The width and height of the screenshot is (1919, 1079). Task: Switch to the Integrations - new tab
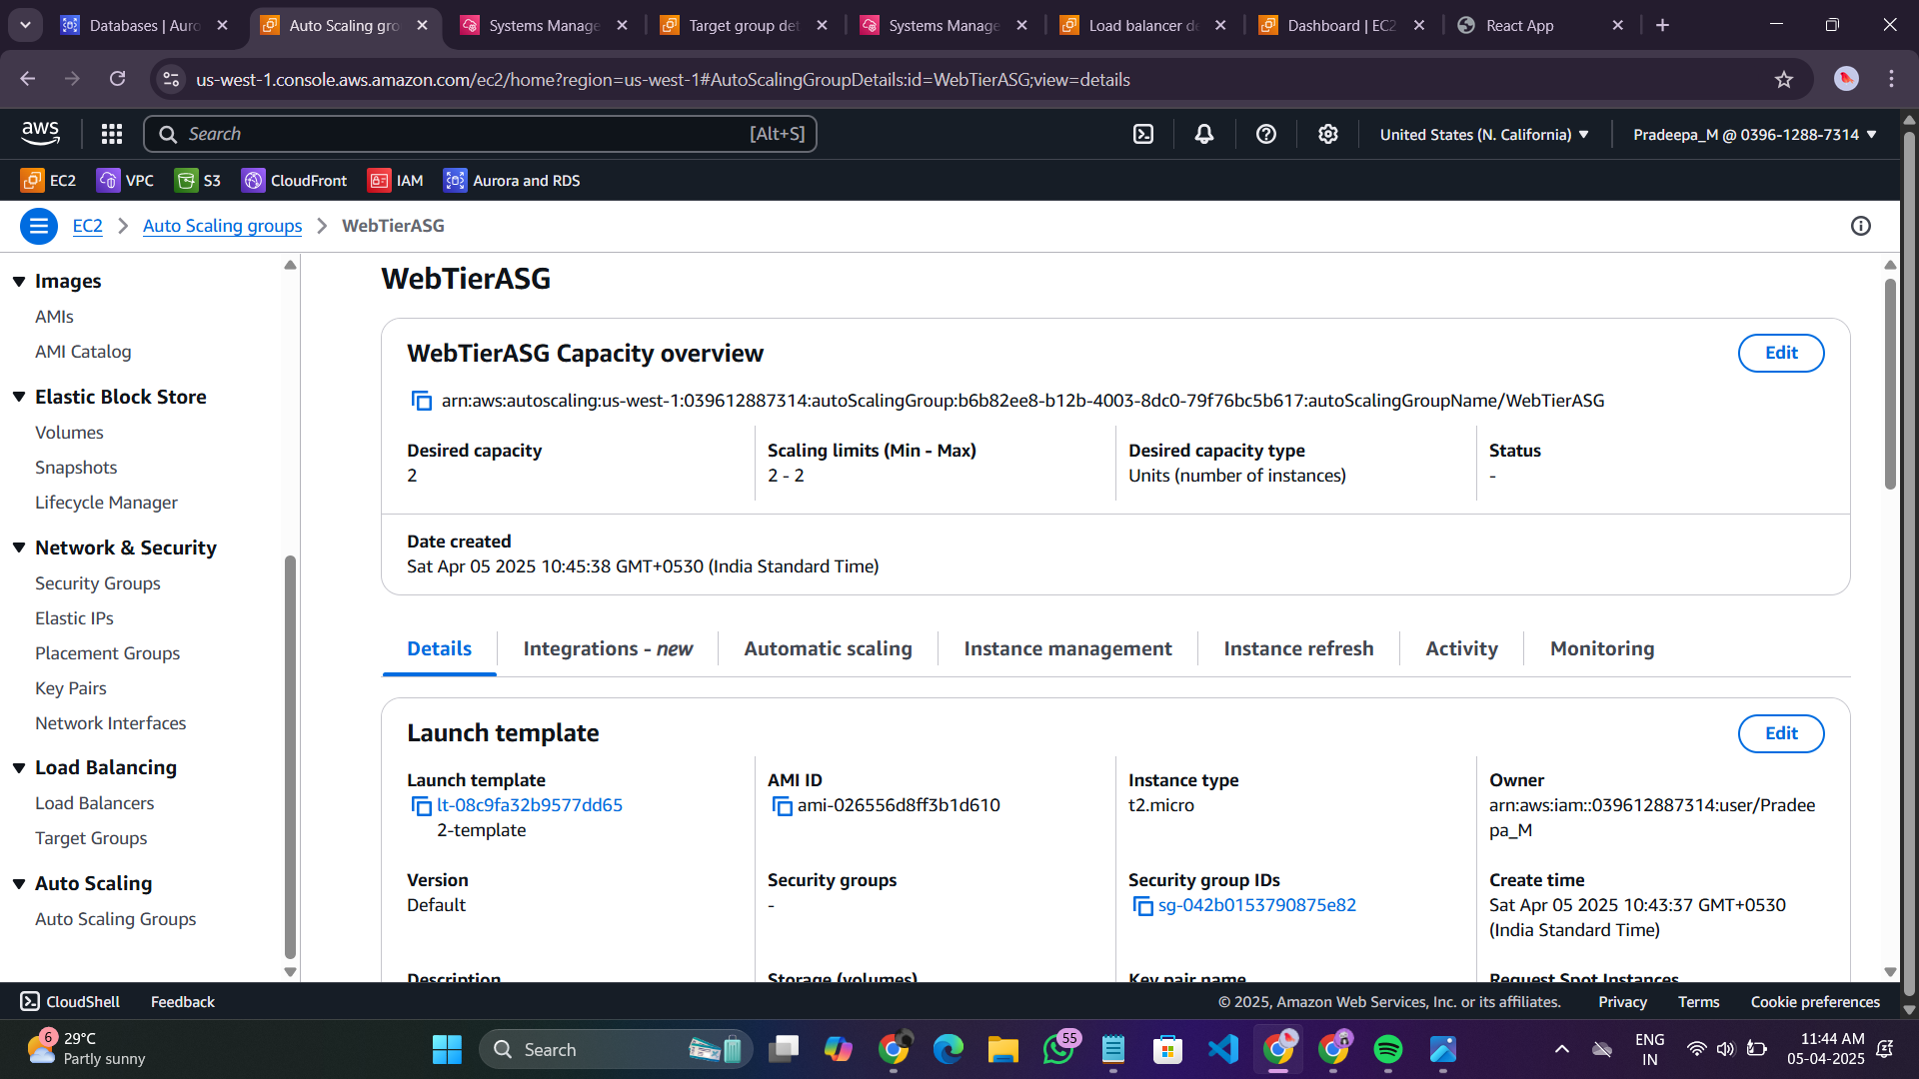[x=608, y=648]
